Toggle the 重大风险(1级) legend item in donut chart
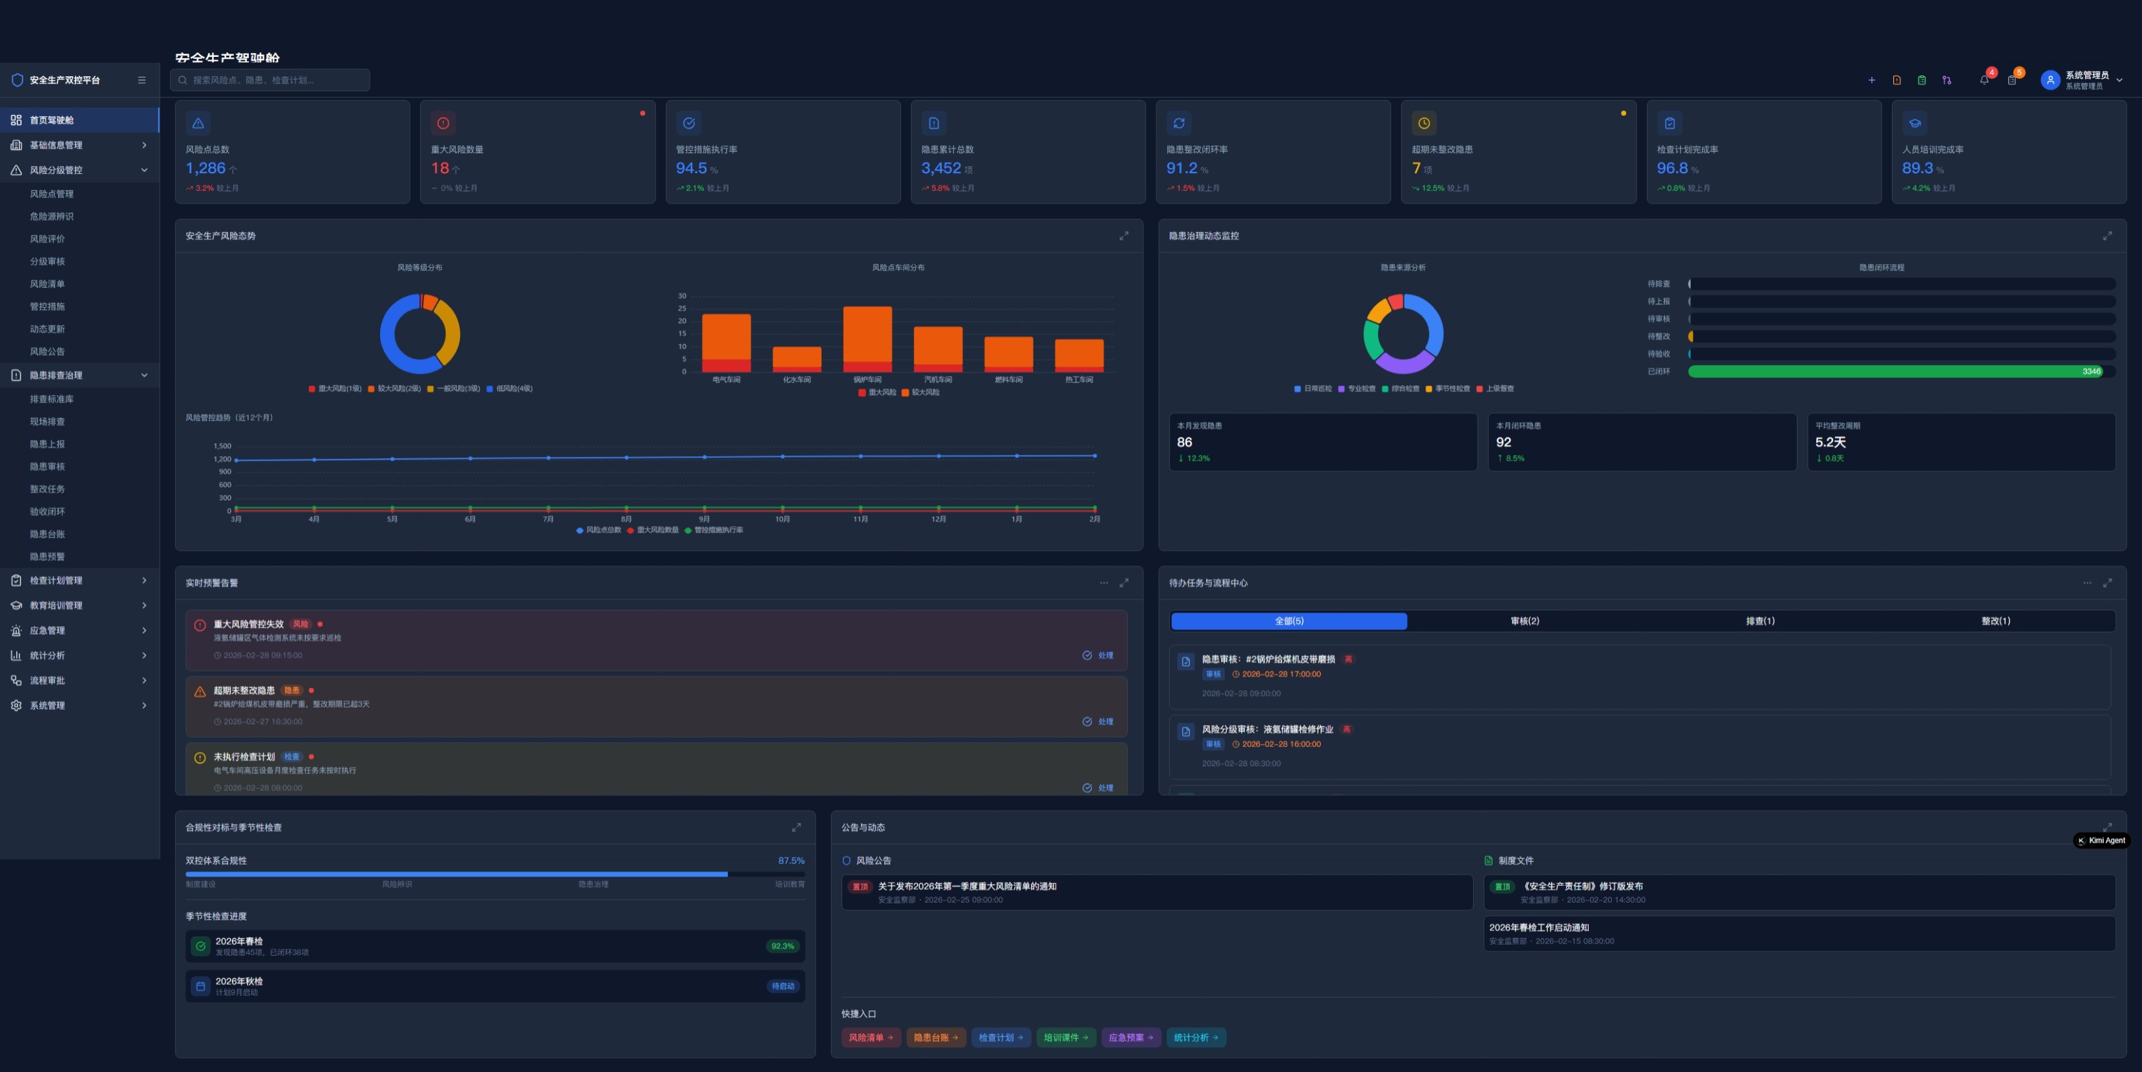This screenshot has height=1072, width=2142. [335, 388]
